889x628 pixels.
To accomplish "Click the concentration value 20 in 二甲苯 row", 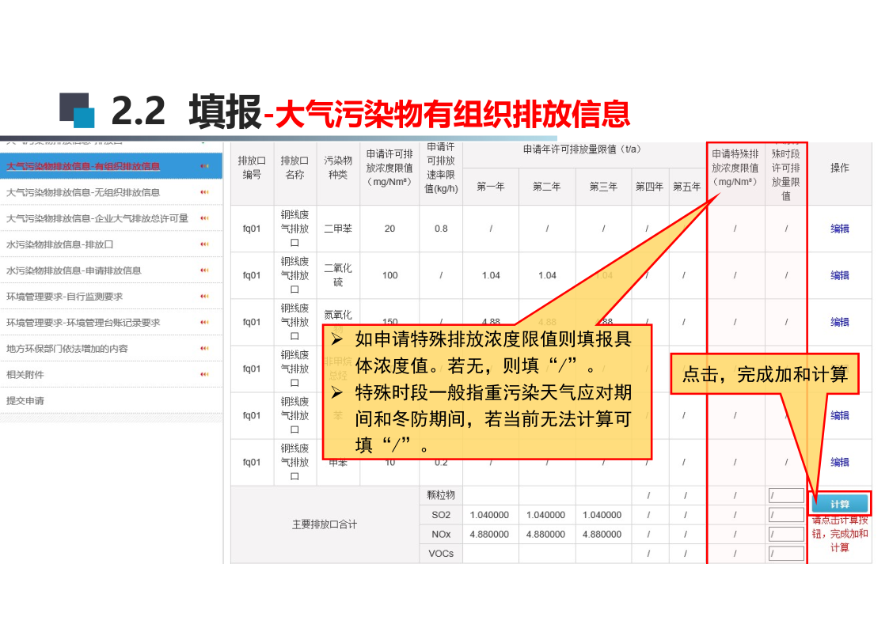I will [389, 229].
